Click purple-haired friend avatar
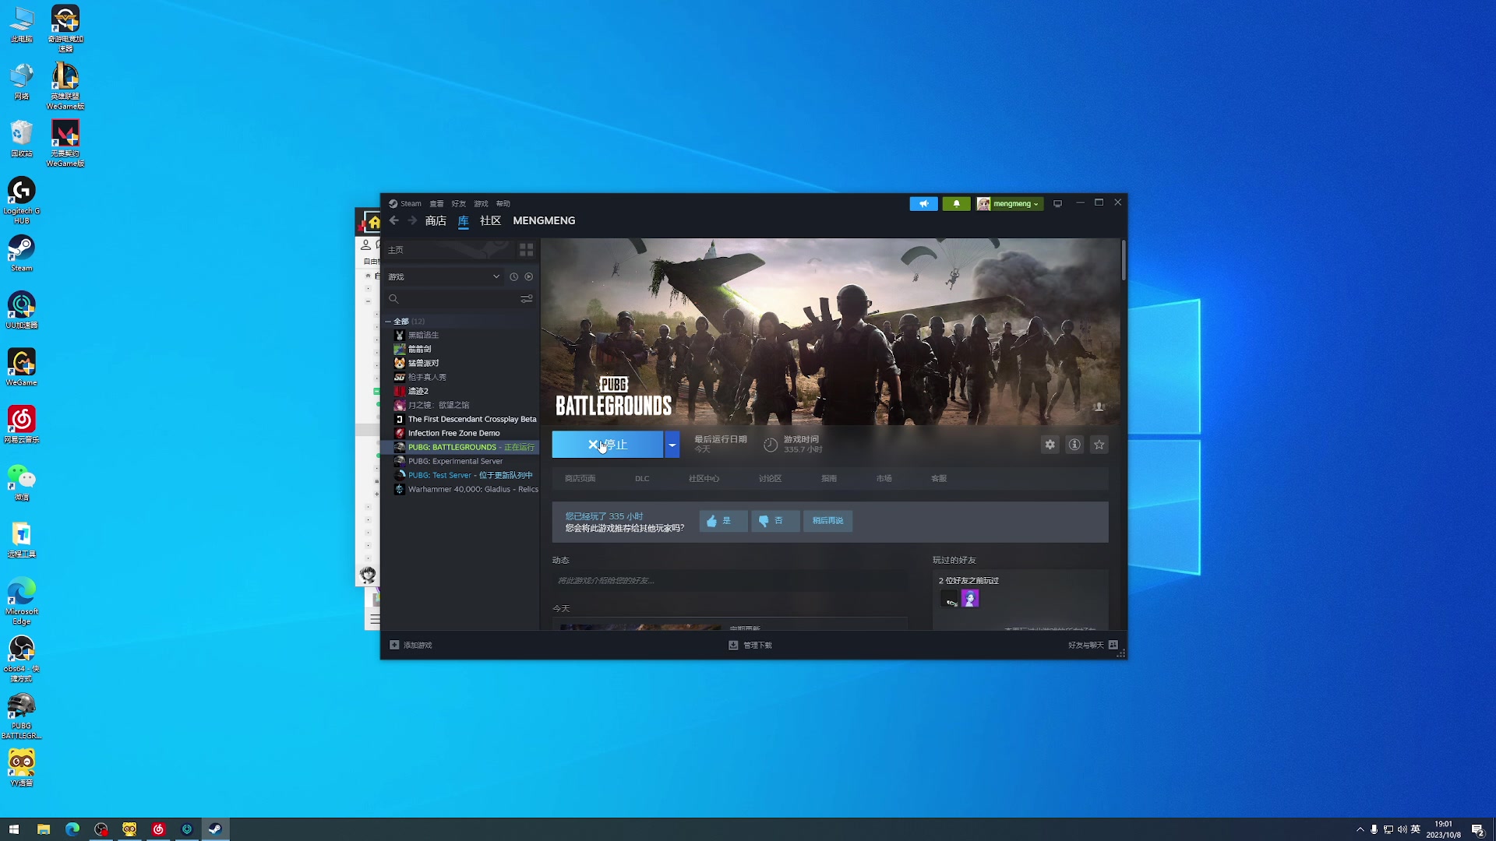Image resolution: width=1496 pixels, height=841 pixels. point(970,599)
